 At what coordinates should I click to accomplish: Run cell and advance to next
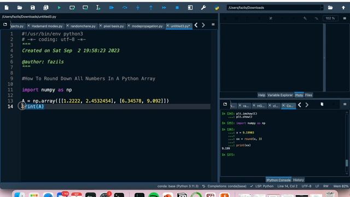pyautogui.click(x=85, y=8)
